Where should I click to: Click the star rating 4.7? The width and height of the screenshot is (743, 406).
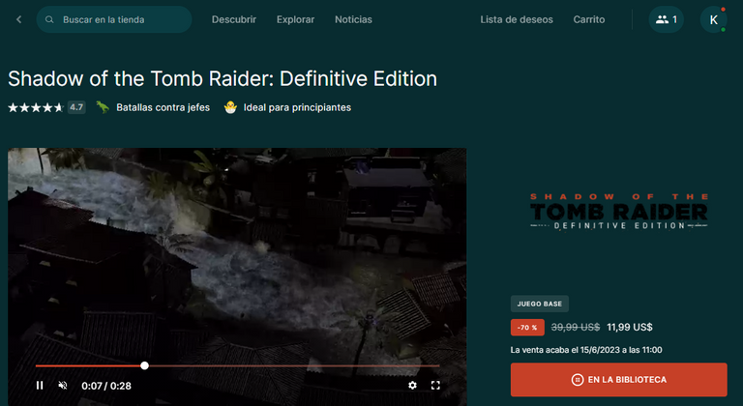tap(46, 107)
